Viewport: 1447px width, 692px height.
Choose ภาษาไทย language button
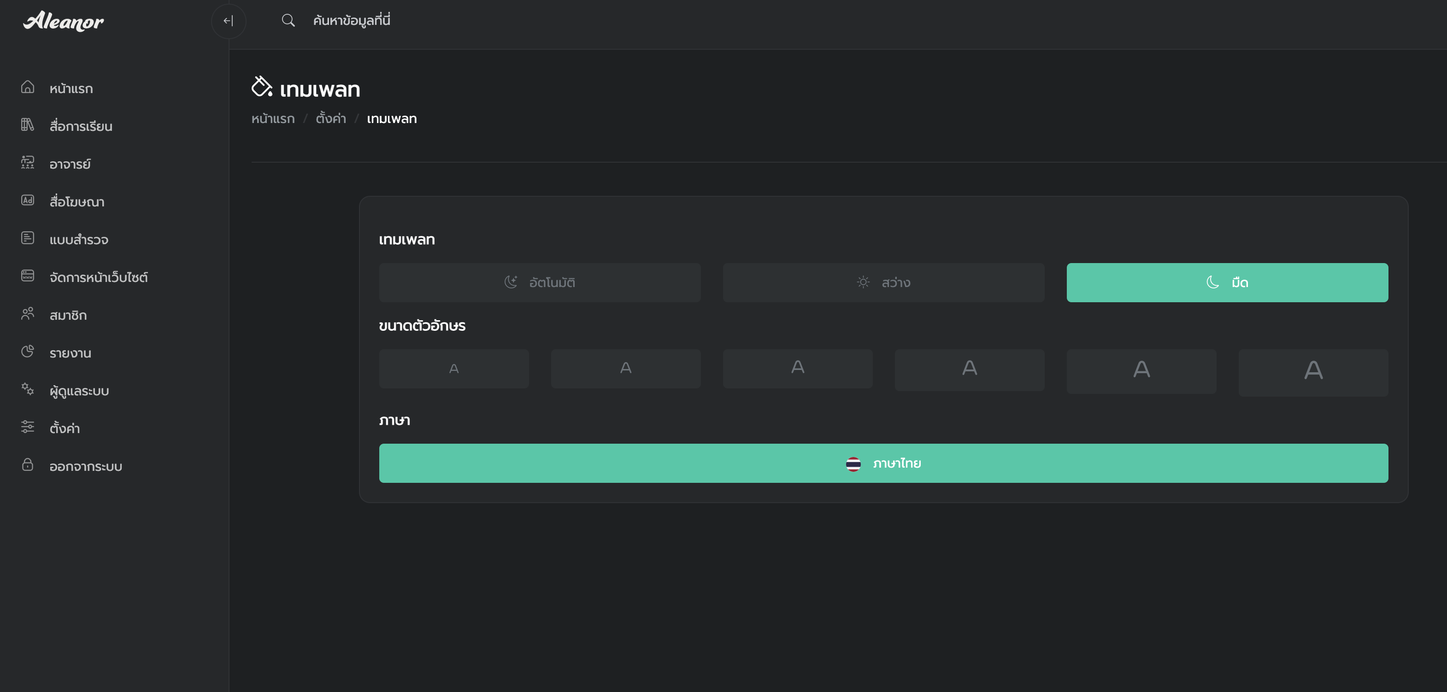point(883,463)
